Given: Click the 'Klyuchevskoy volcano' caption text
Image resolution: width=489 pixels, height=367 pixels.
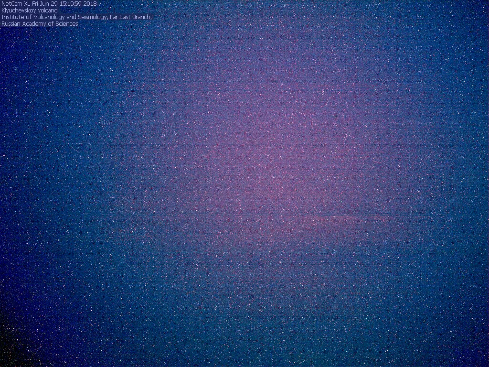Looking at the screenshot, I should click(30, 11).
